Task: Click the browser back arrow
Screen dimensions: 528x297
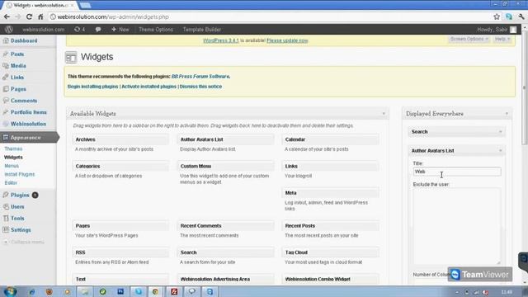Action: (x=7, y=16)
